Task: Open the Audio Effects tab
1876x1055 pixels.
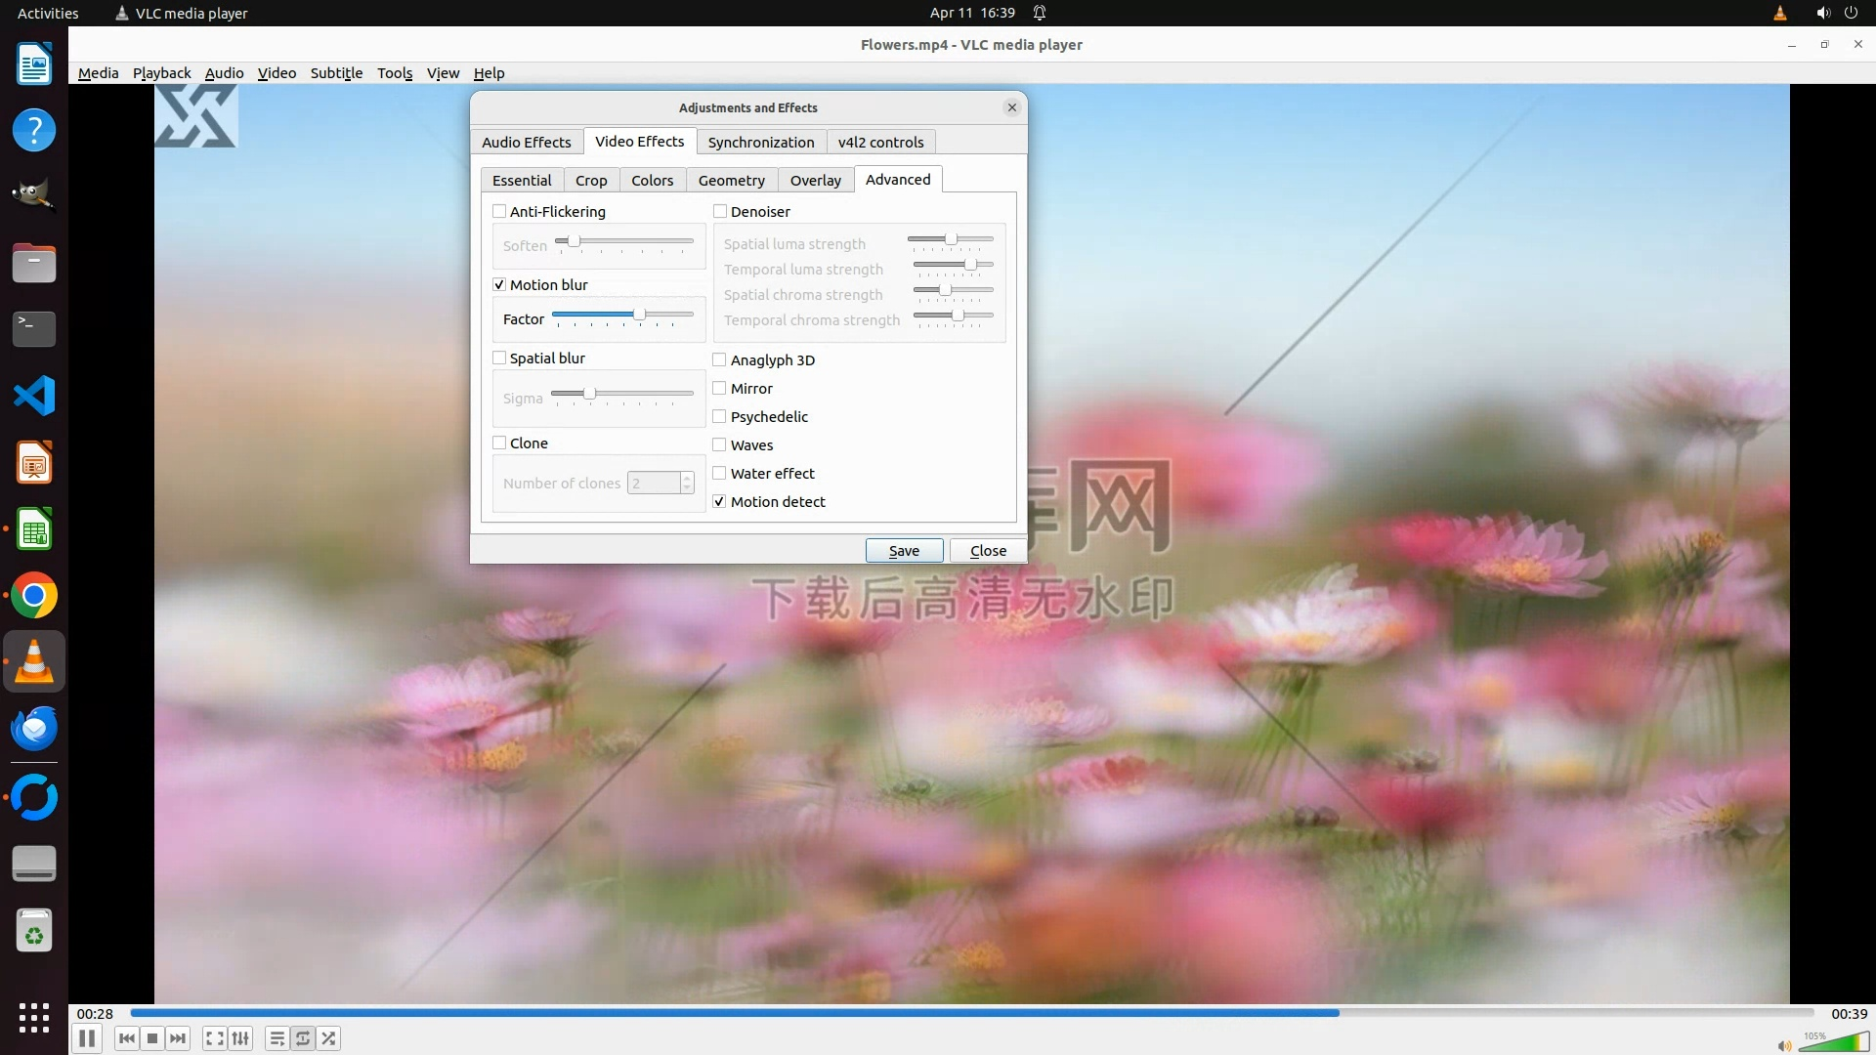Action: 526,143
